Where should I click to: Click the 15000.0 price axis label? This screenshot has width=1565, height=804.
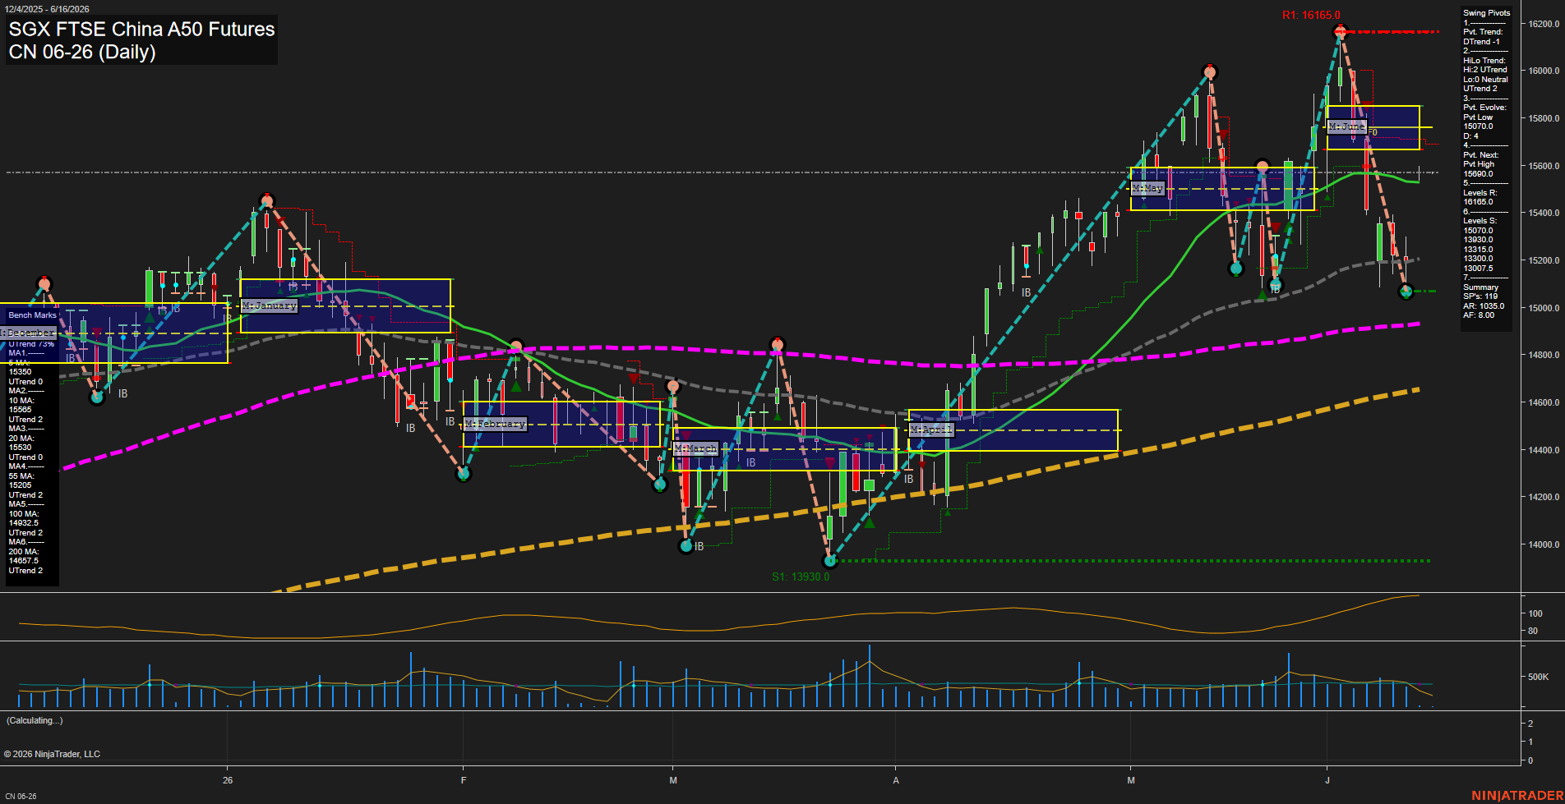point(1544,308)
